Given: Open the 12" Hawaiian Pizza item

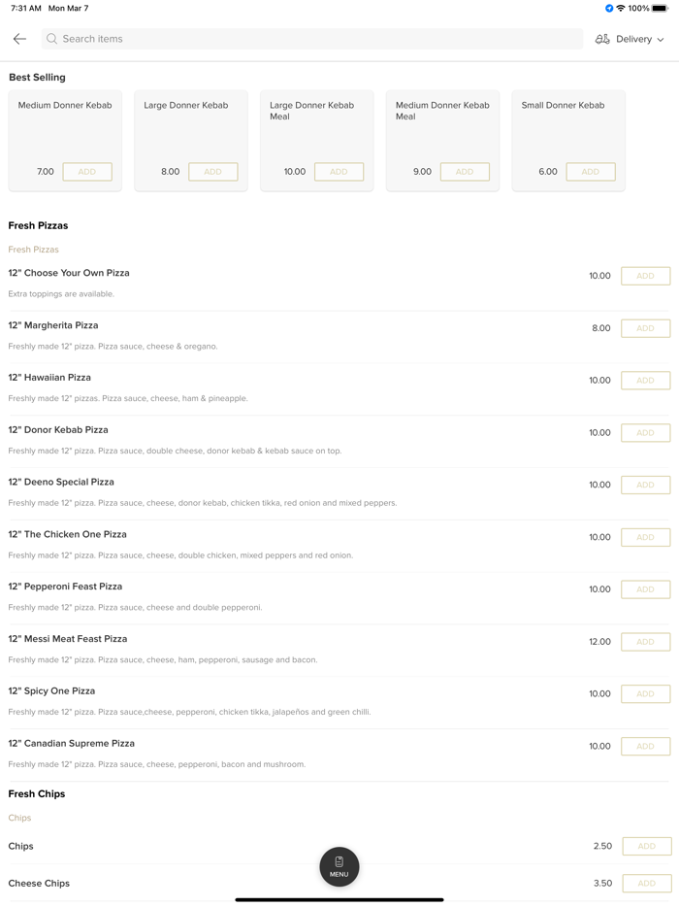Looking at the screenshot, I should click(x=50, y=378).
